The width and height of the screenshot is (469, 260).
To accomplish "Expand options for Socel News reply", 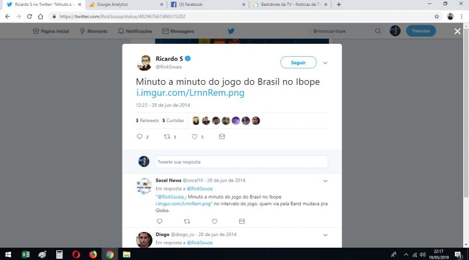I will (325, 181).
